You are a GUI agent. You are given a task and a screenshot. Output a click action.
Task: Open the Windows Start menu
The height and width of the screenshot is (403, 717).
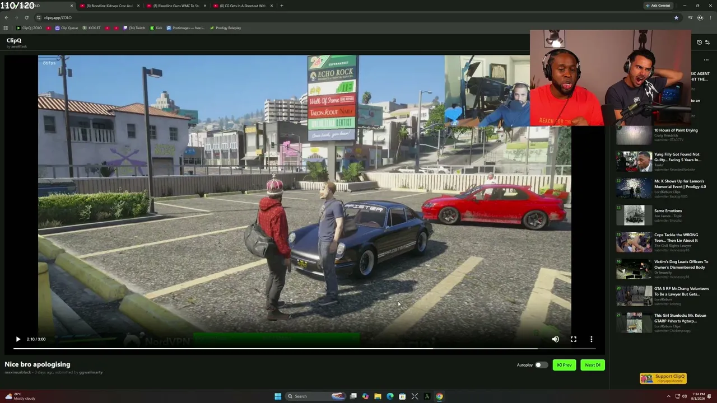(277, 396)
